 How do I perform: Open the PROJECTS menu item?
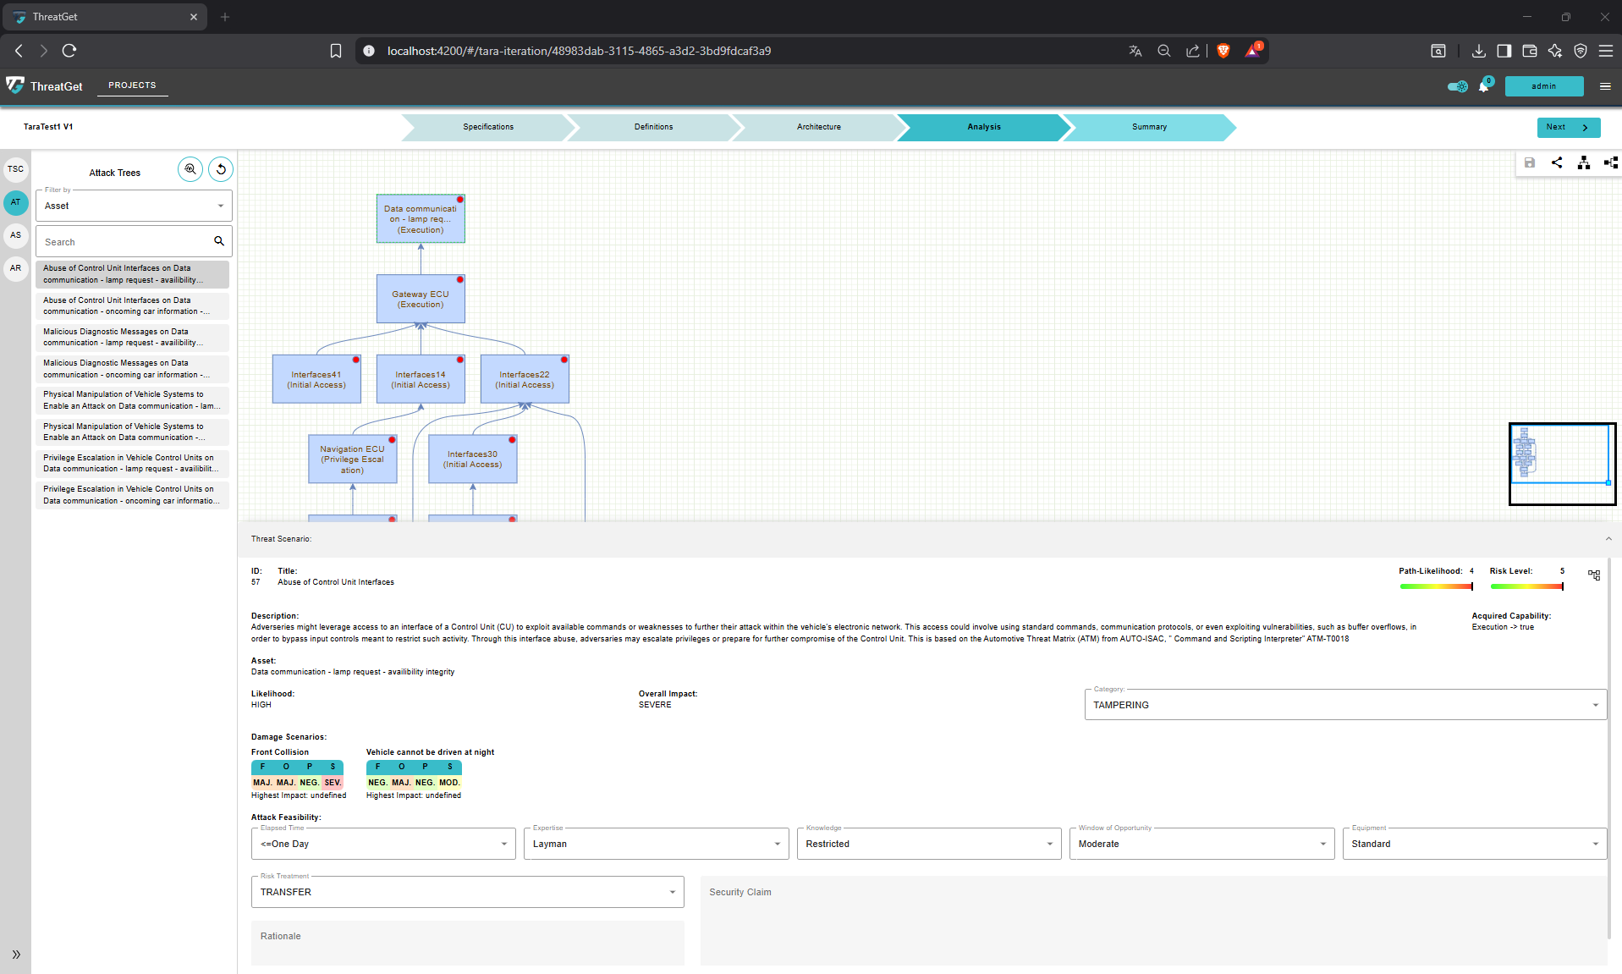pos(132,85)
